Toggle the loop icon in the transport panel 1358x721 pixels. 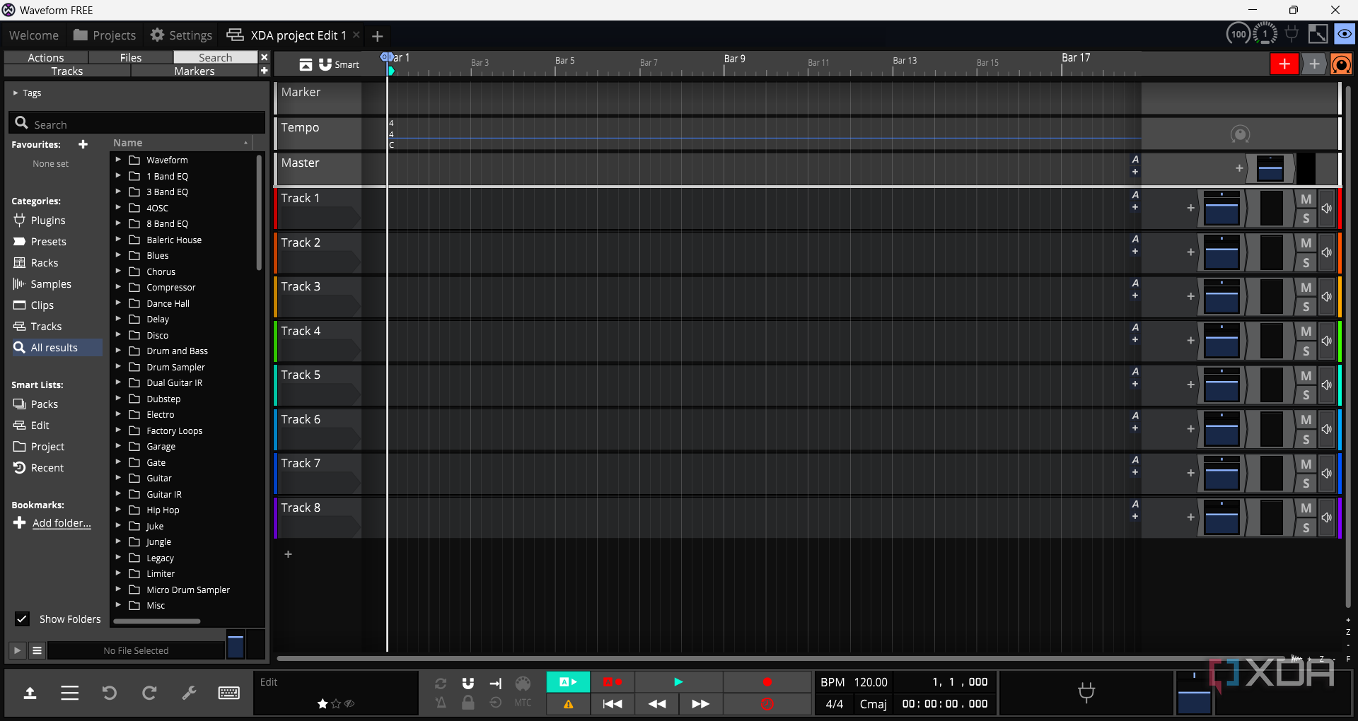click(x=441, y=683)
